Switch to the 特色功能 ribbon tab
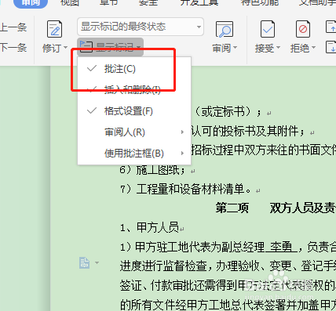336x311 pixels. (260, 2)
